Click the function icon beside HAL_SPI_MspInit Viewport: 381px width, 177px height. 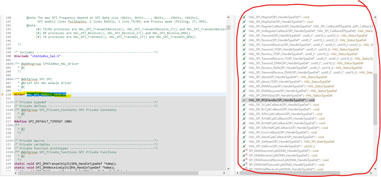pyautogui.click(x=245, y=17)
